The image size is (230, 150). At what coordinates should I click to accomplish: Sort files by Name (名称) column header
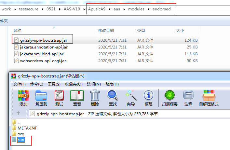pos(17,30)
